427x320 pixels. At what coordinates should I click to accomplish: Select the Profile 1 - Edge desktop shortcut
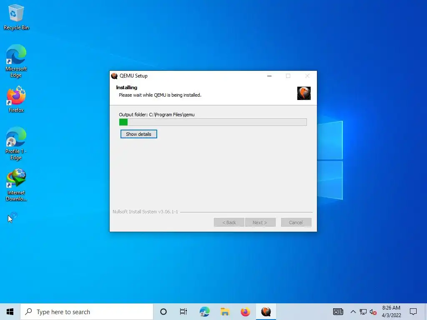[16, 143]
